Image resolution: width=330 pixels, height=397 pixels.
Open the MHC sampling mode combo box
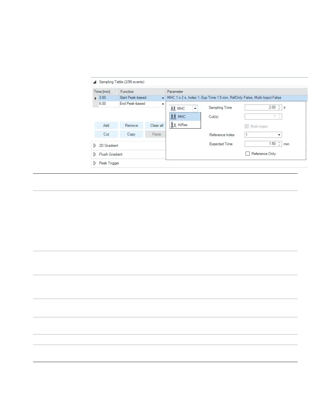pos(195,108)
